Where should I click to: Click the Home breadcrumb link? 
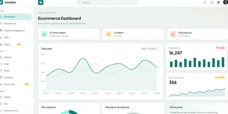pos(41,13)
